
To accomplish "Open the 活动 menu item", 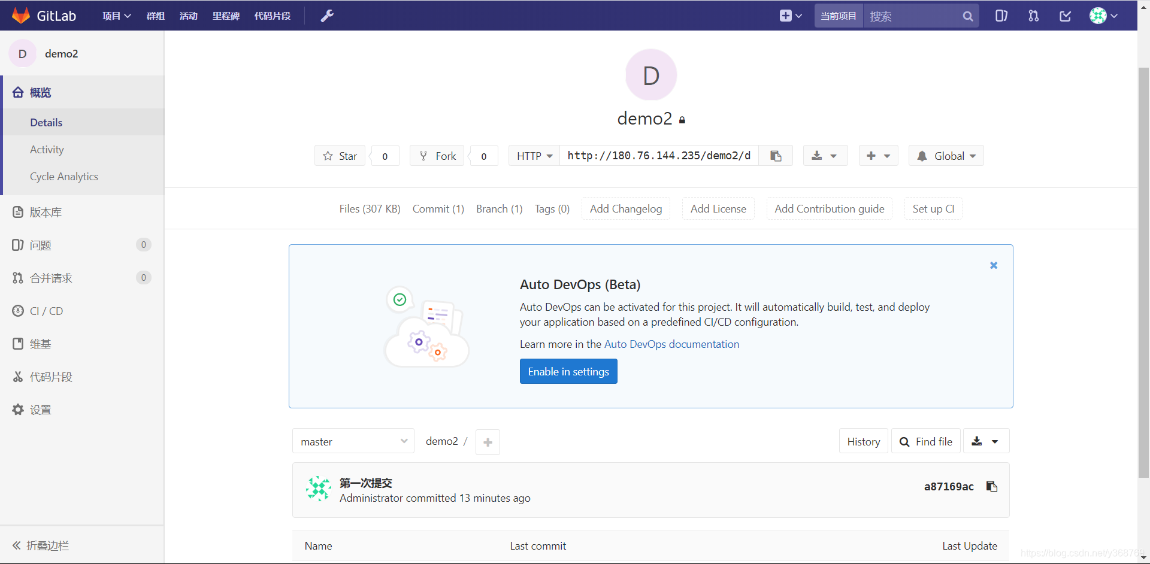I will (x=188, y=16).
